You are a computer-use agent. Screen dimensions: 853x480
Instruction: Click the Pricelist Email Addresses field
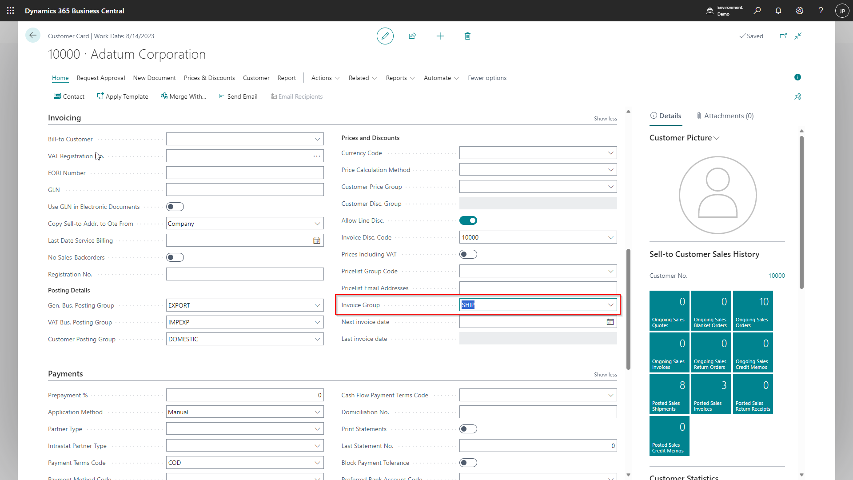pyautogui.click(x=538, y=288)
